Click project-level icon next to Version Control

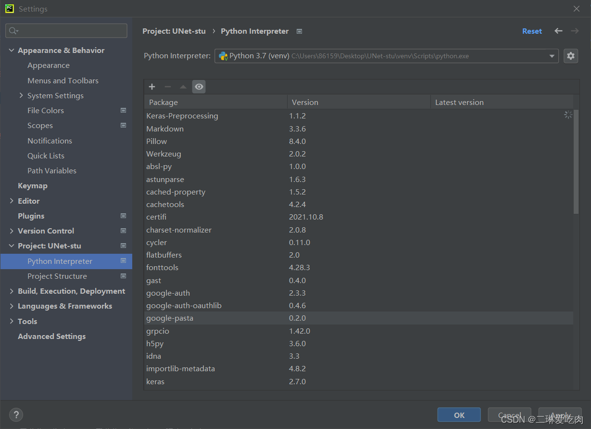(123, 231)
